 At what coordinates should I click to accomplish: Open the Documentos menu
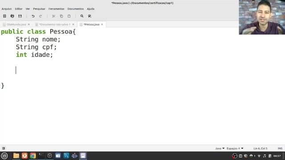coord(76,9)
